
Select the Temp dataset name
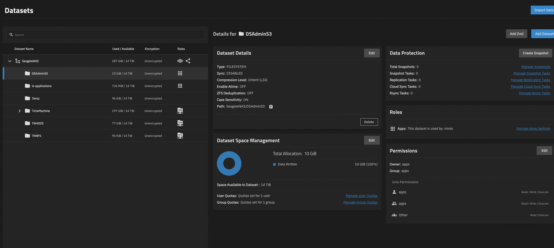[35, 98]
